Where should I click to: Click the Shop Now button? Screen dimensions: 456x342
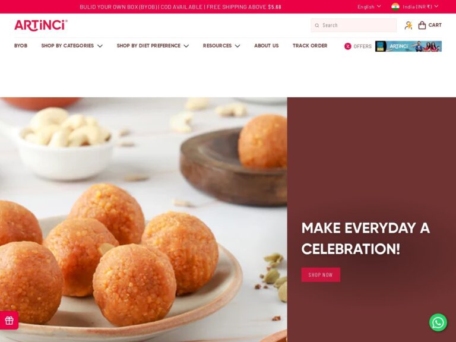[321, 275]
